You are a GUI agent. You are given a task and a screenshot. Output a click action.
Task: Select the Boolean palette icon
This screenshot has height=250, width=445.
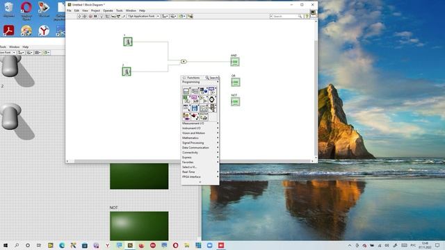(186, 99)
